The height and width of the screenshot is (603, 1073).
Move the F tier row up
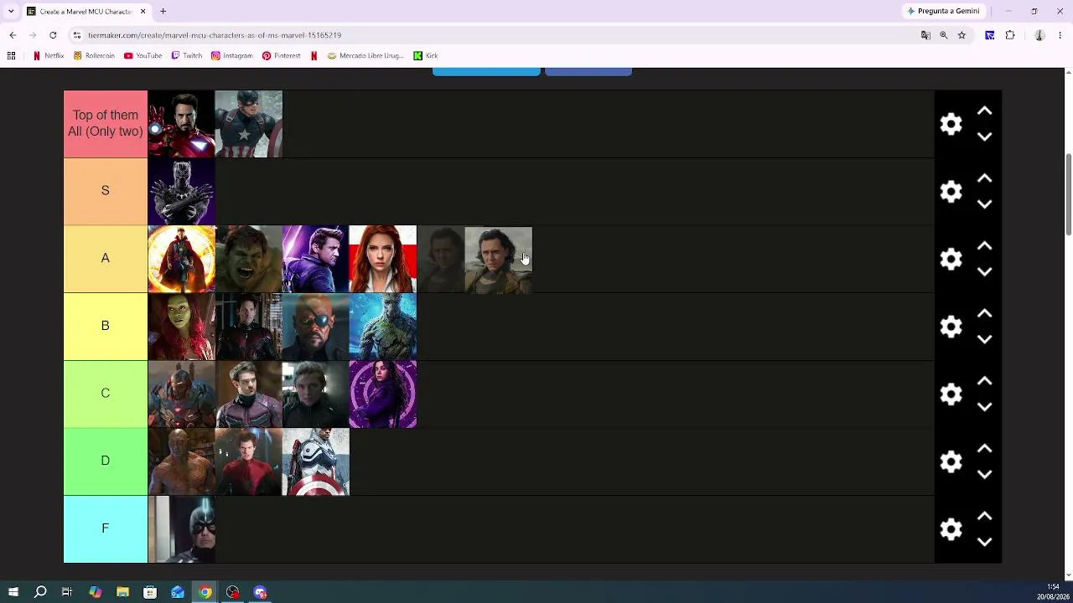coord(985,516)
